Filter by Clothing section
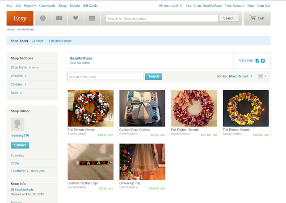286x203 pixels. [17, 85]
